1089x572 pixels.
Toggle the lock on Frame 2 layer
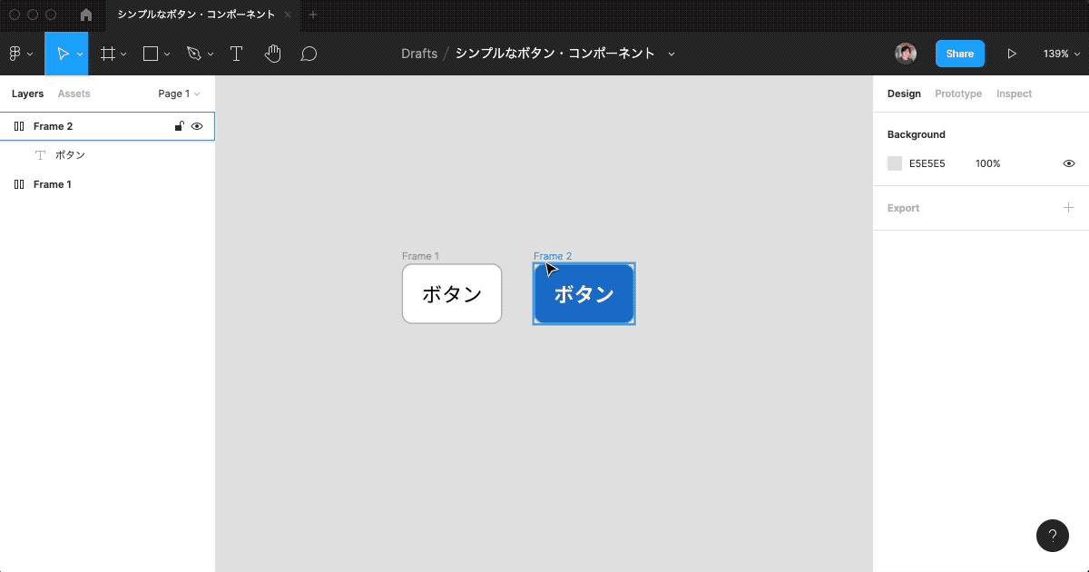click(179, 126)
